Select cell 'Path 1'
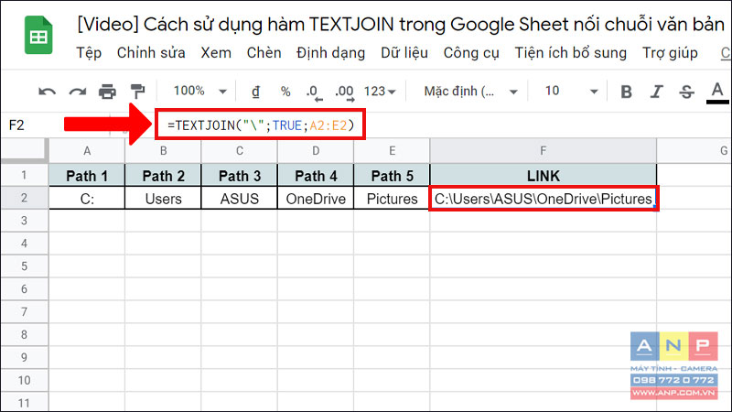This screenshot has width=732, height=412. pyautogui.click(x=87, y=176)
